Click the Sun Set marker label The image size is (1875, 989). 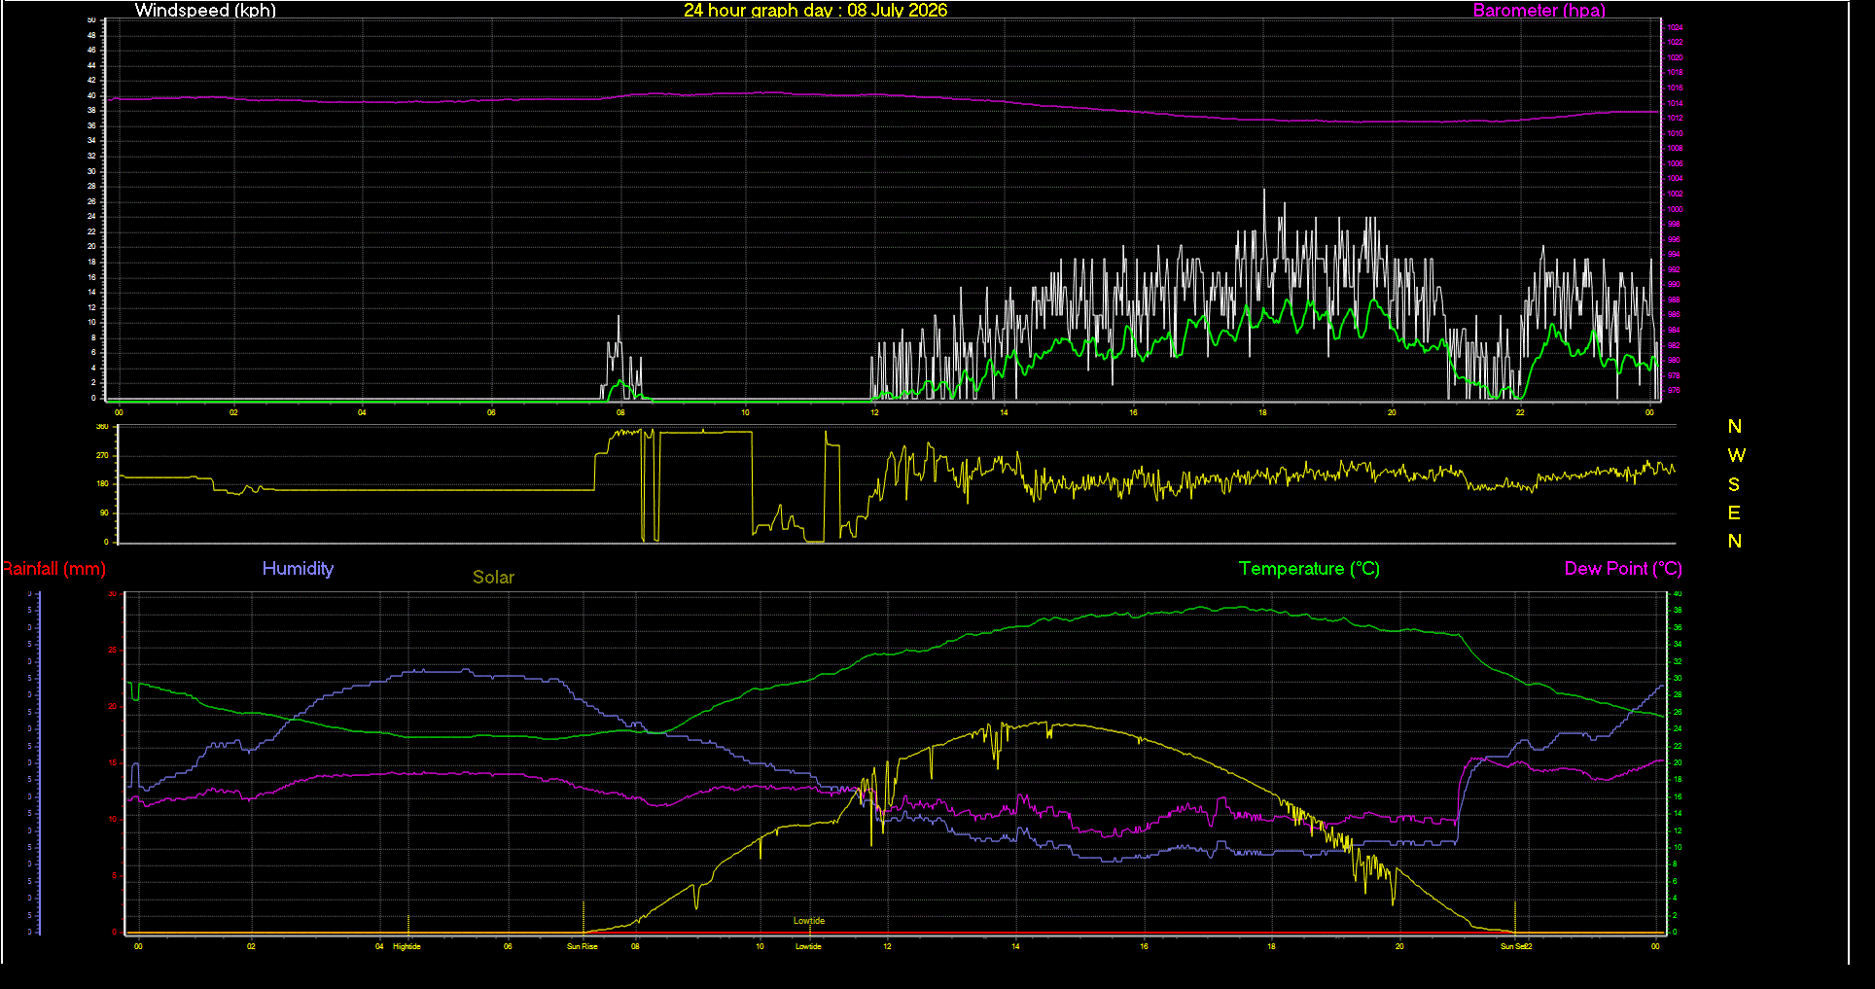coord(1512,946)
